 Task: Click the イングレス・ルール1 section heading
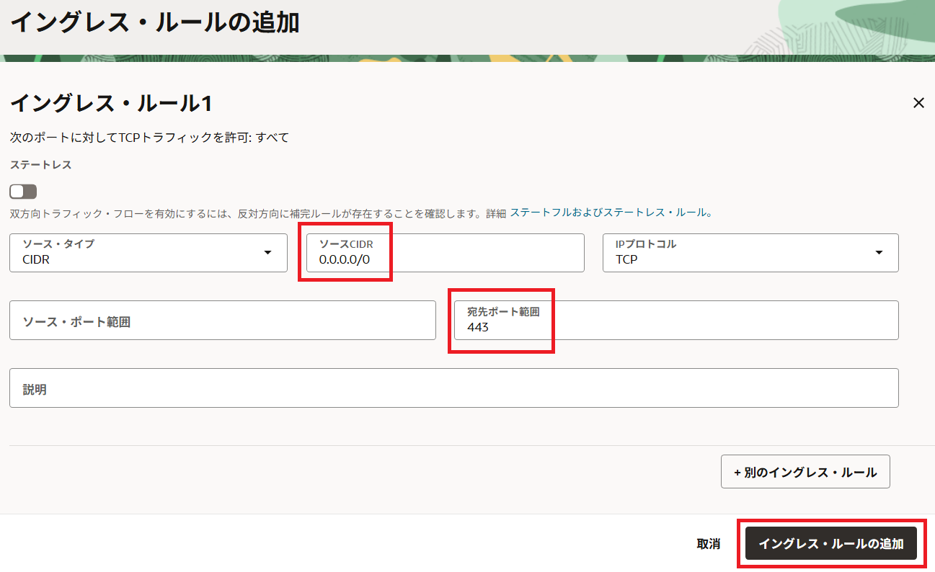click(x=111, y=104)
